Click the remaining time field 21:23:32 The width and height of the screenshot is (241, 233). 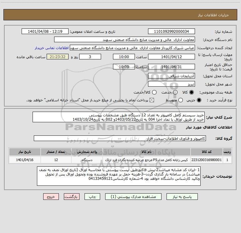click(58, 57)
